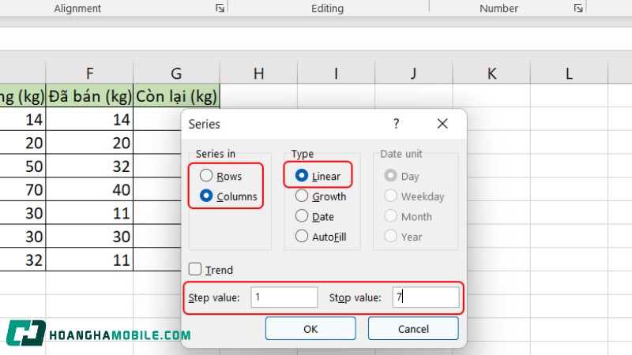Viewport: 632px width, 355px height.
Task: Select column F cell with 30
Action: tap(89, 236)
